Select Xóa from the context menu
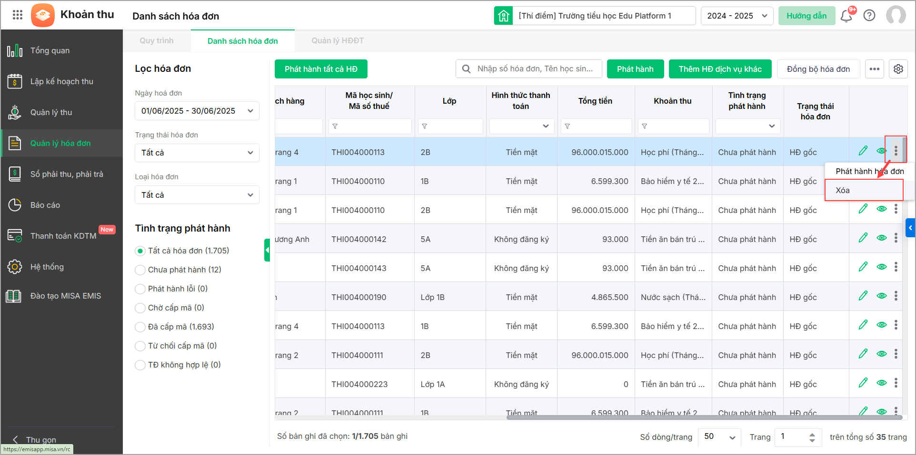Viewport: 916px width, 455px height. point(843,190)
